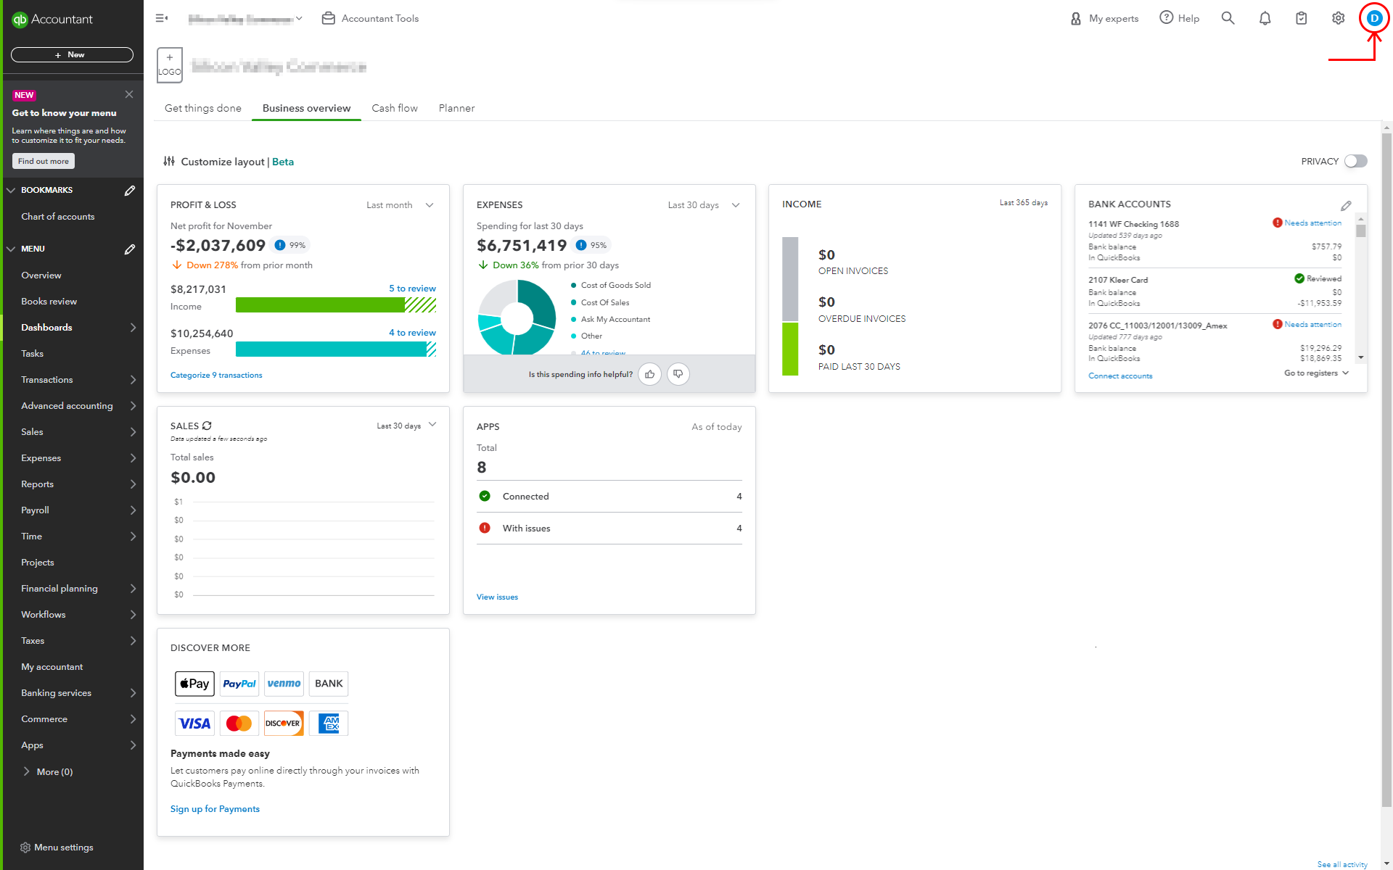Switch to Get things done tab

203,108
